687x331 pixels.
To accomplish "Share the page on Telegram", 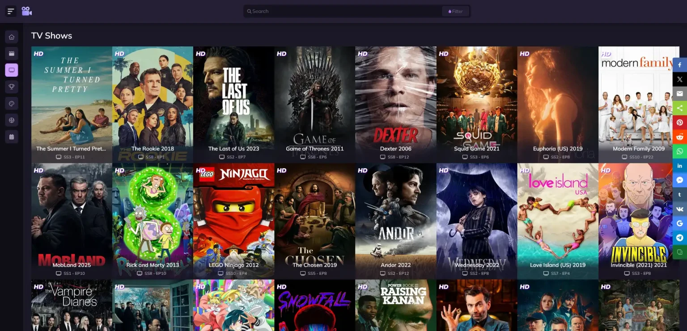I will [680, 238].
